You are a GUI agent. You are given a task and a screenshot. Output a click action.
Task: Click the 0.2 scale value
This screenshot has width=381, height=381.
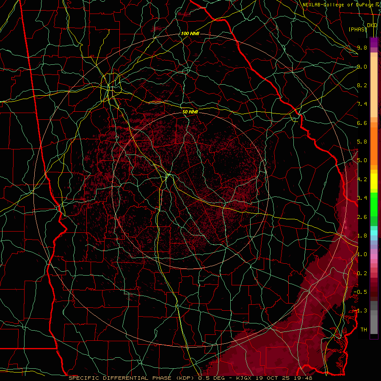[x=362, y=273]
